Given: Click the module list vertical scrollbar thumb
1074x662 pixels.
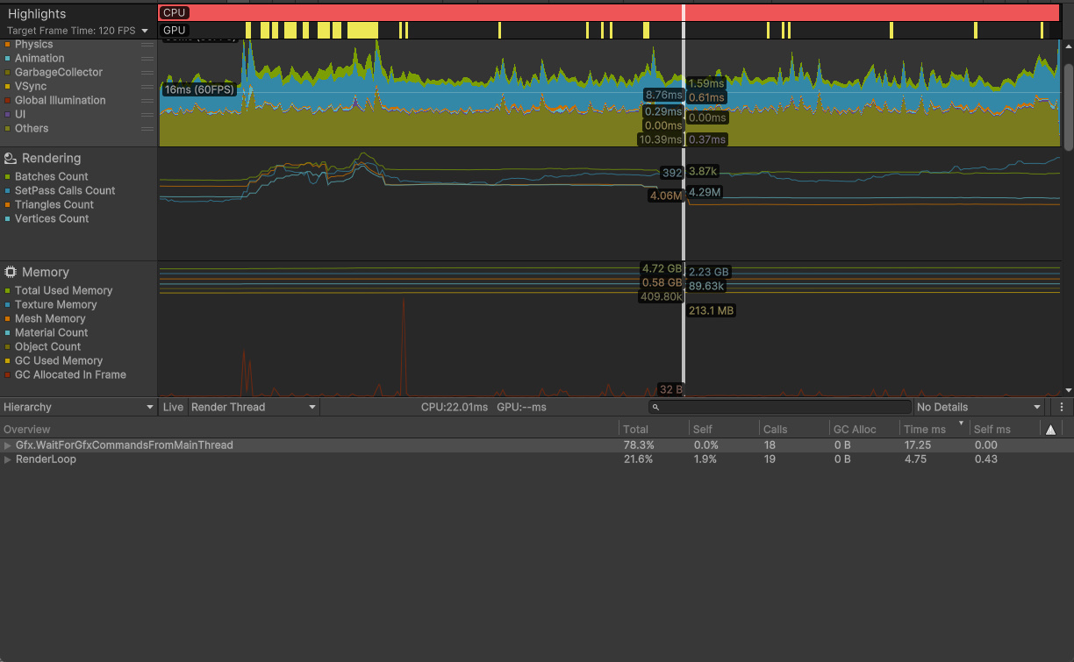Looking at the screenshot, I should [1068, 108].
